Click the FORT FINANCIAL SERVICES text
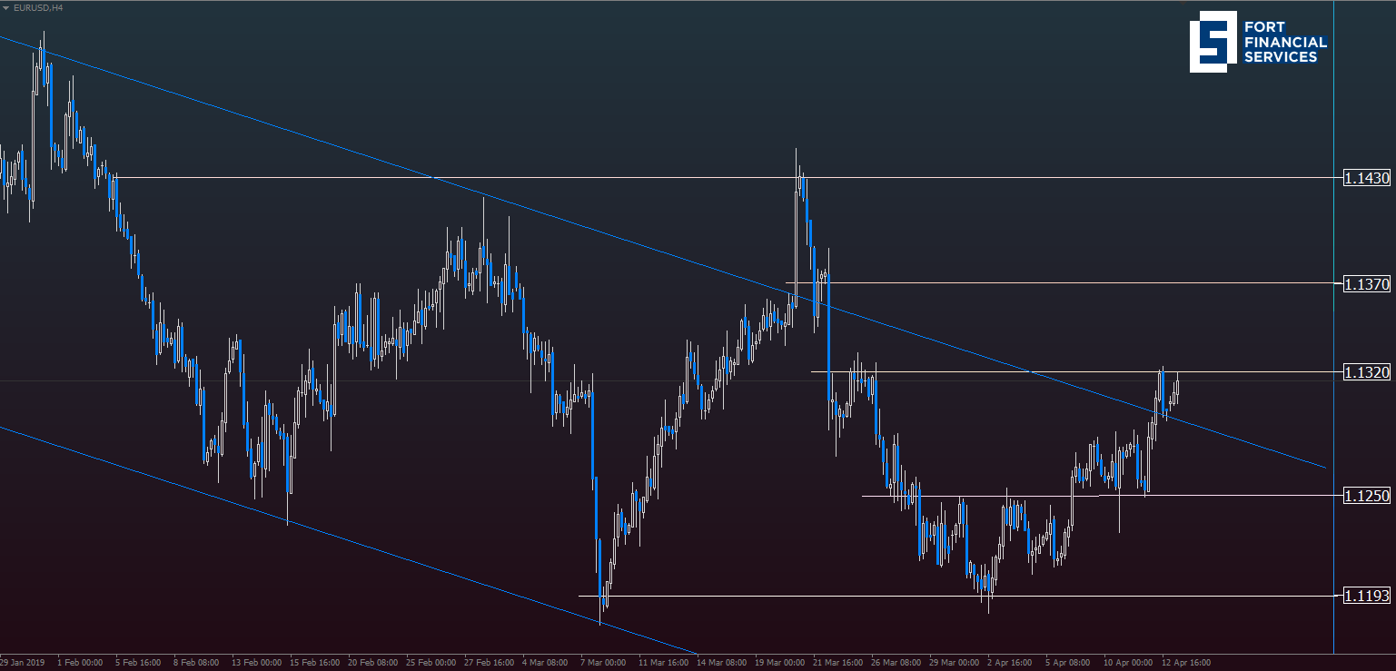Image resolution: width=1396 pixels, height=671 pixels. point(1284,43)
